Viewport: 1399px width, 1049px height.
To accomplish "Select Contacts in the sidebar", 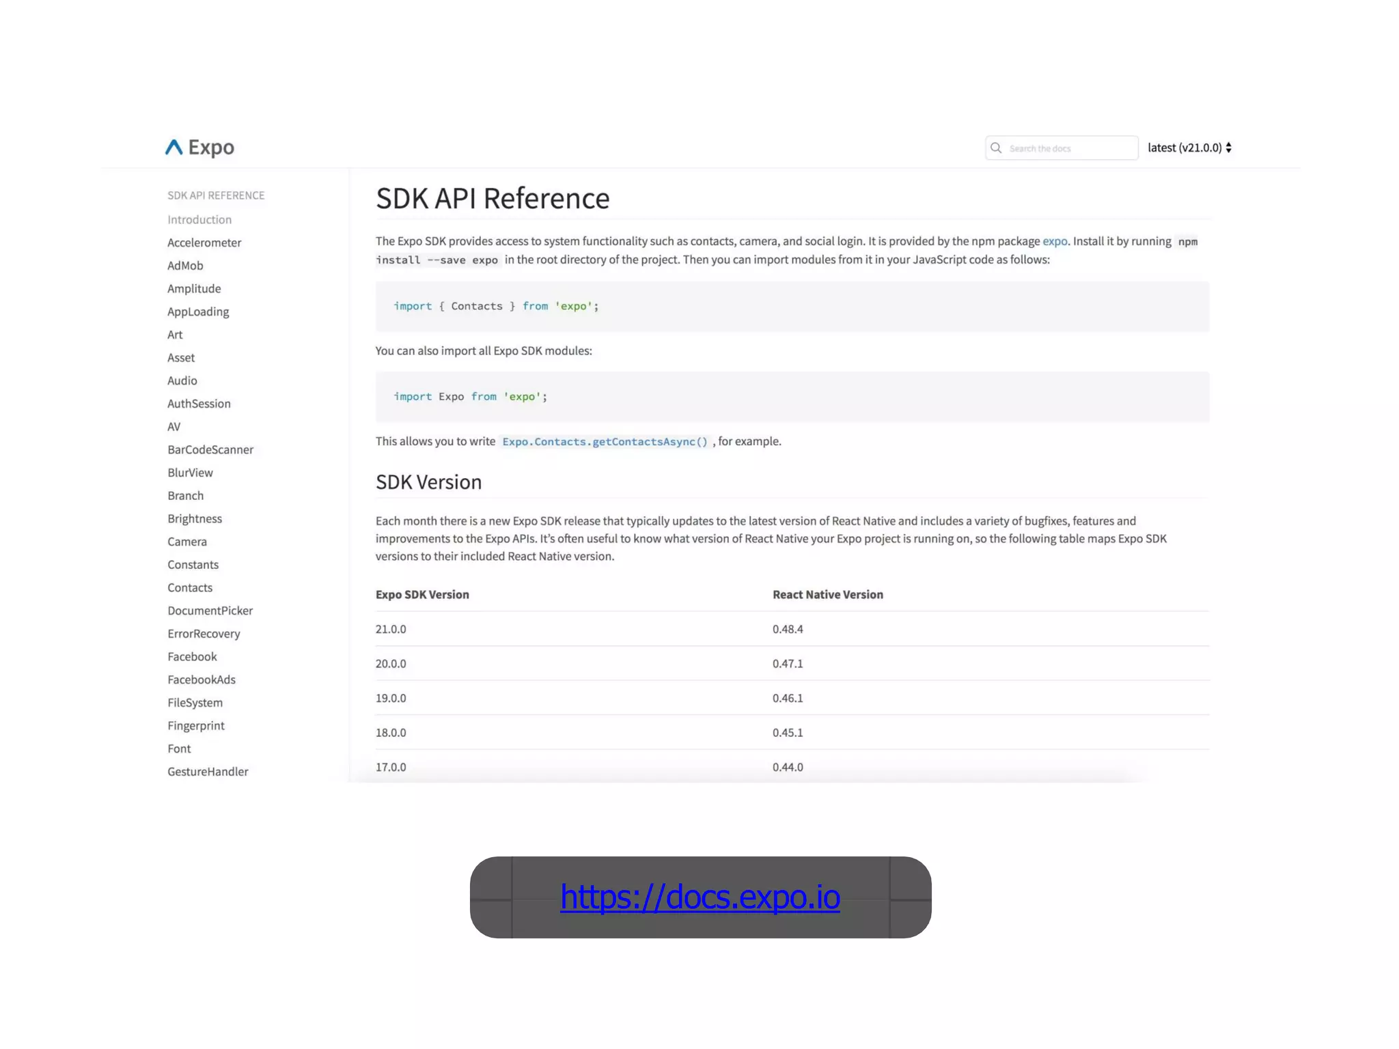I will click(190, 587).
